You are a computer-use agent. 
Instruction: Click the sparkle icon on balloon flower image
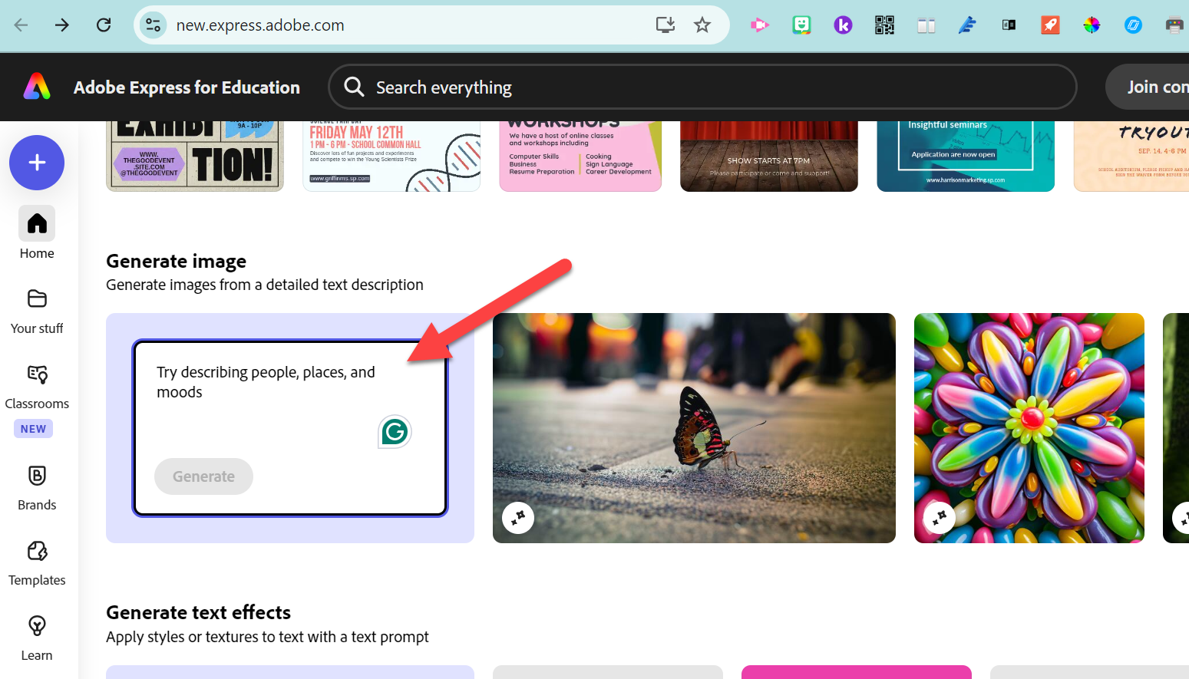[x=940, y=518]
